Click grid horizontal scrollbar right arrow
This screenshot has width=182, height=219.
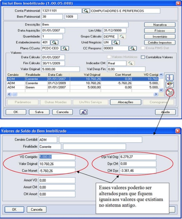(x=156, y=94)
